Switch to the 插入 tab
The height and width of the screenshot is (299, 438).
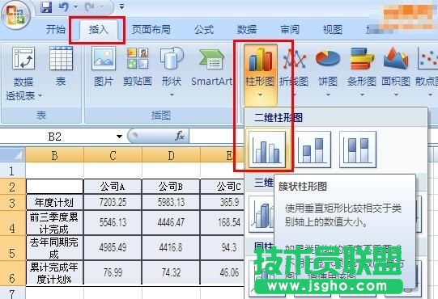[x=98, y=29]
